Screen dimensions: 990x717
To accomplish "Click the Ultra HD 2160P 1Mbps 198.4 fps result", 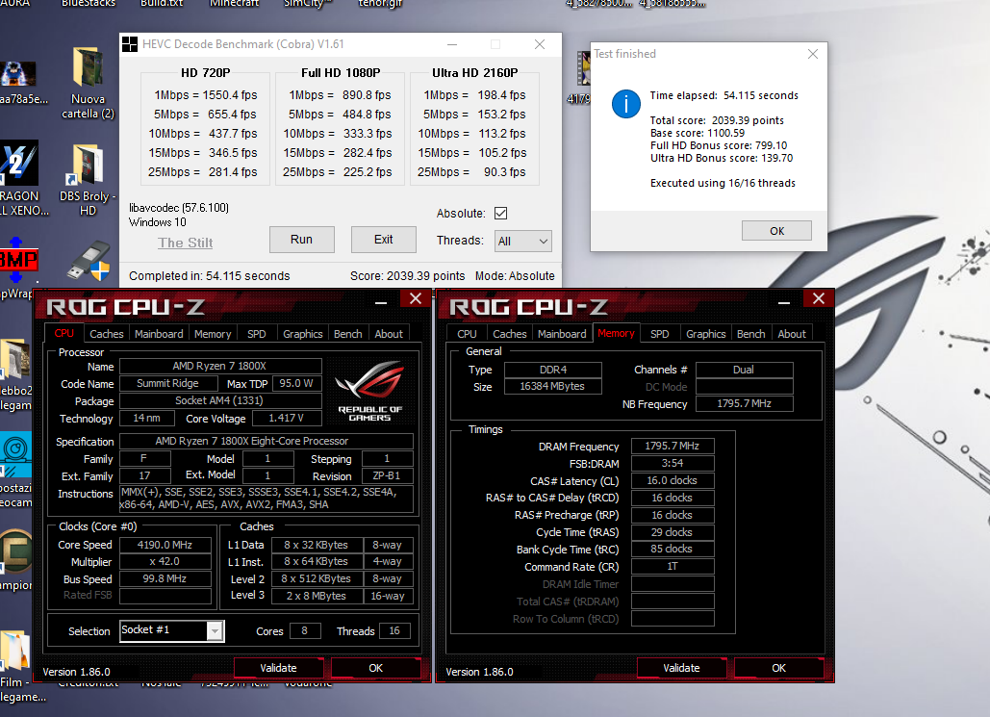I will click(475, 94).
